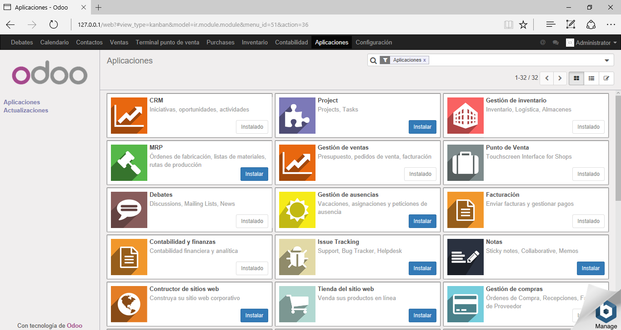621x330 pixels.
Task: Expand the search options dropdown arrow
Action: [x=606, y=60]
